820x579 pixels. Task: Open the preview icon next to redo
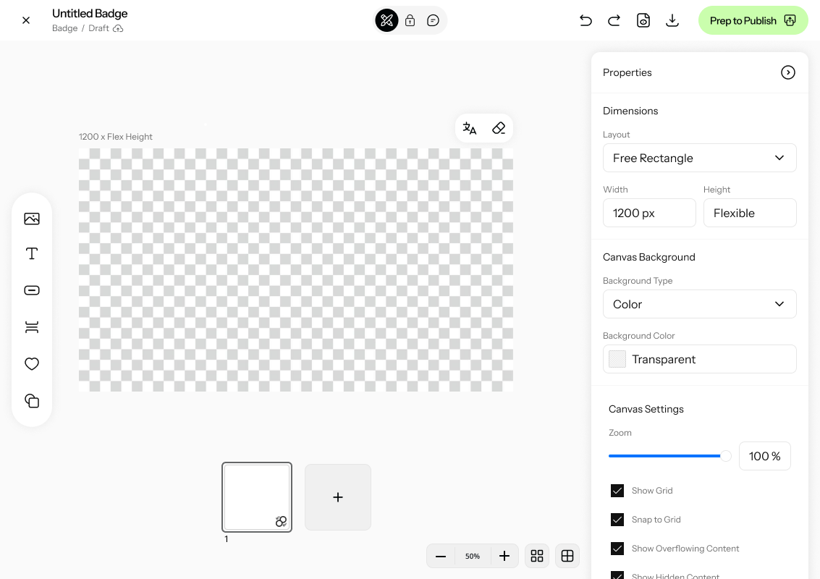(643, 20)
